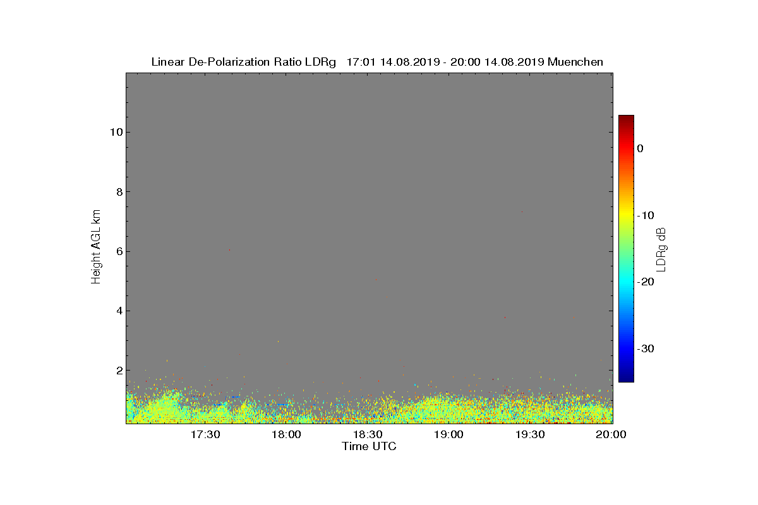Click the '19:00' time tick label
Screen dimensions: 758x505
(x=449, y=434)
